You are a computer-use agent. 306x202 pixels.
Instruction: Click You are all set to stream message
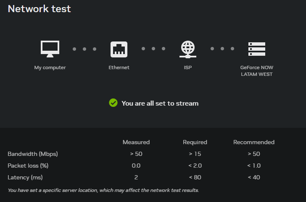coord(160,104)
